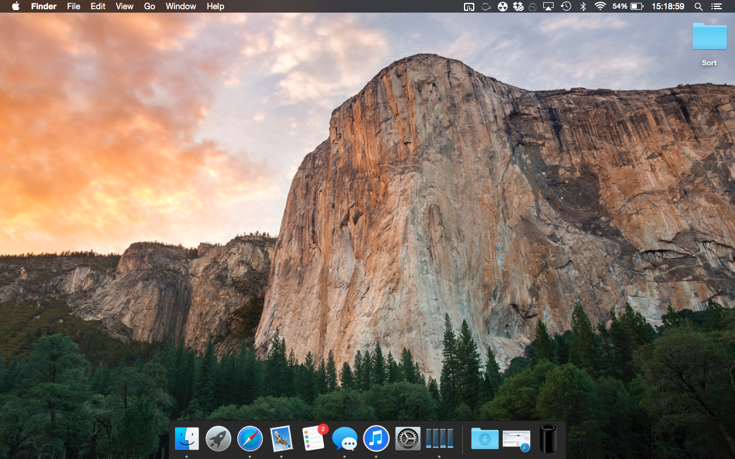
Task: Open System Preferences gear in Dock
Action: [x=408, y=439]
